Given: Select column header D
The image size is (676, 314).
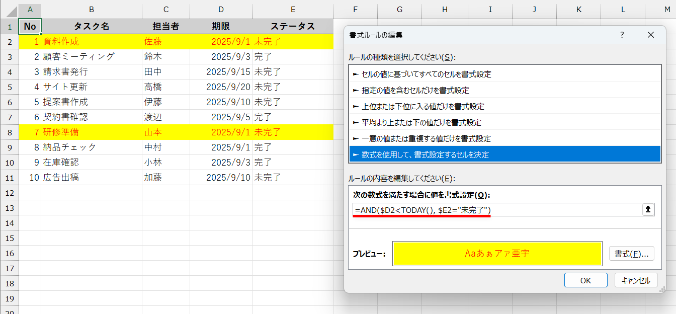Looking at the screenshot, I should tap(221, 10).
